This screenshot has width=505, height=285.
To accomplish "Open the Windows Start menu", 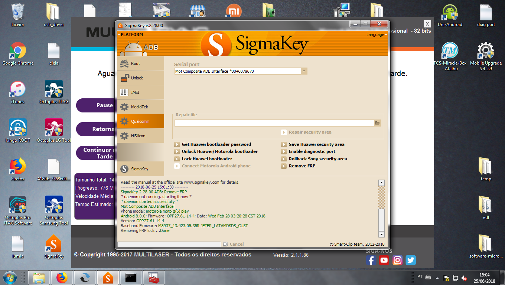I will point(10,278).
